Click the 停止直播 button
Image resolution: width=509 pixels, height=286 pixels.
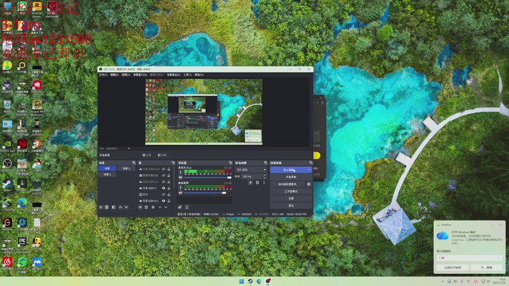pyautogui.click(x=288, y=170)
